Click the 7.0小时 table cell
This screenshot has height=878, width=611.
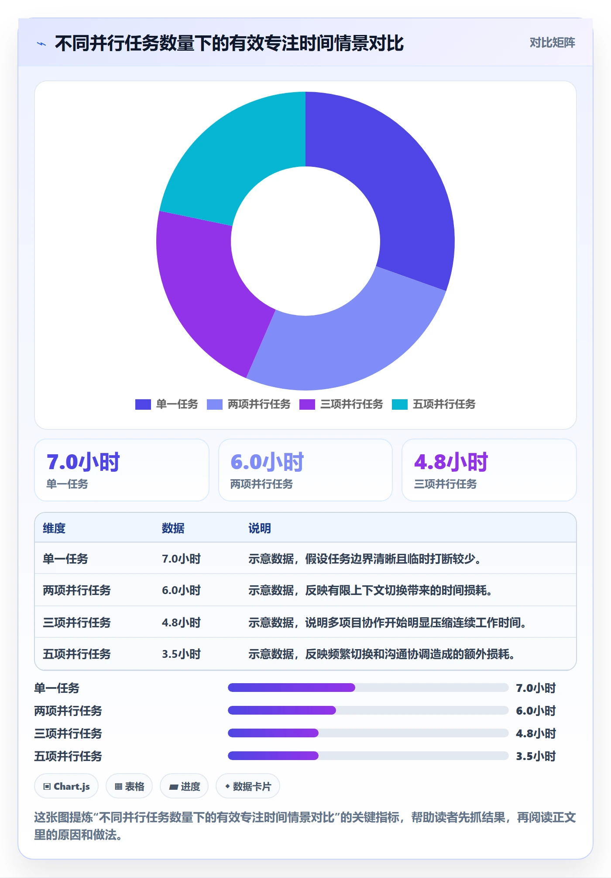tap(181, 559)
